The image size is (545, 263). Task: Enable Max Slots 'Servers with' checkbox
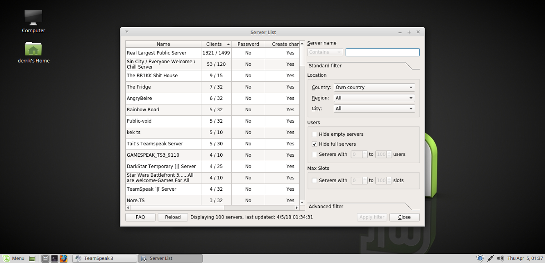315,180
